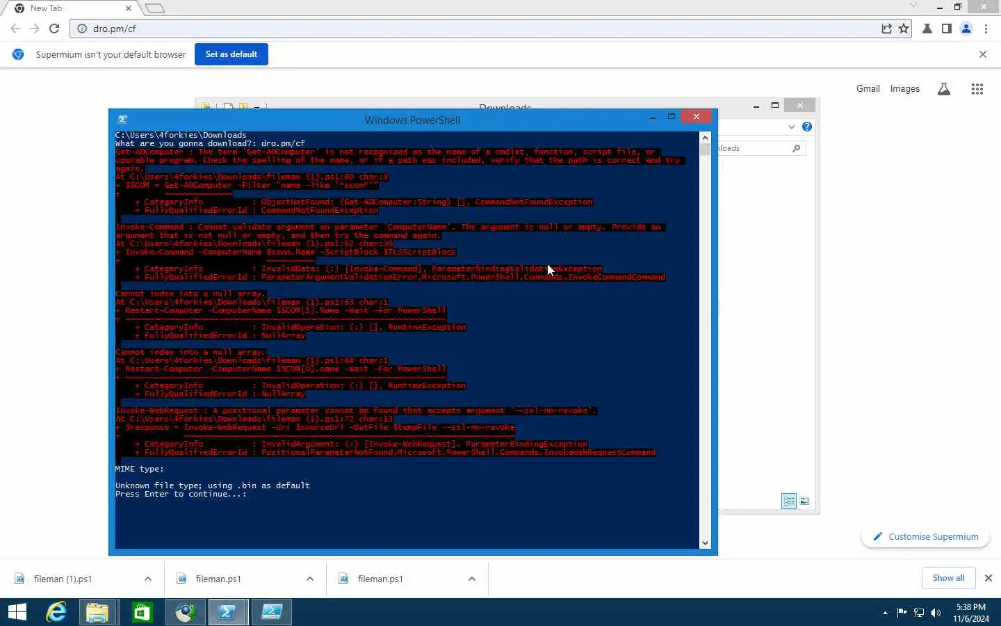Toggle the browser side panel icon

947,29
